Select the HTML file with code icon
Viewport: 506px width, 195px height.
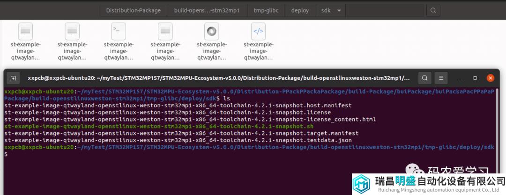pyautogui.click(x=258, y=31)
